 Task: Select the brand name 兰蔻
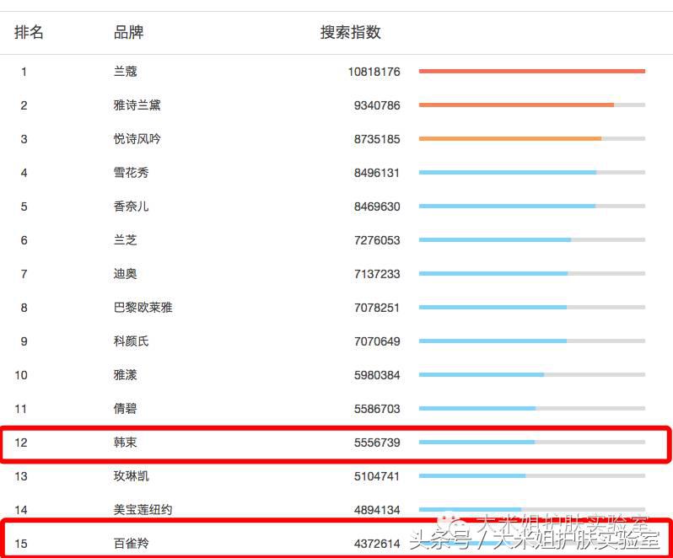click(126, 71)
